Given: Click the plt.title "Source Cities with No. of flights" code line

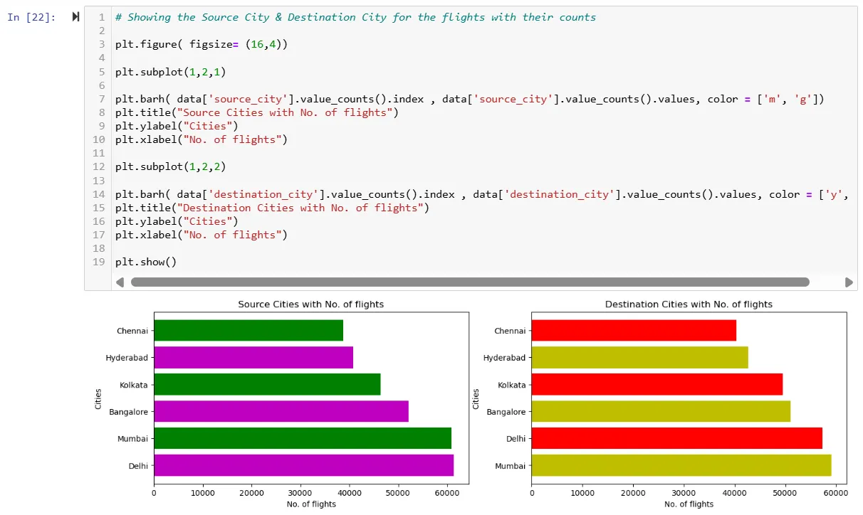Looking at the screenshot, I should pyautogui.click(x=257, y=112).
